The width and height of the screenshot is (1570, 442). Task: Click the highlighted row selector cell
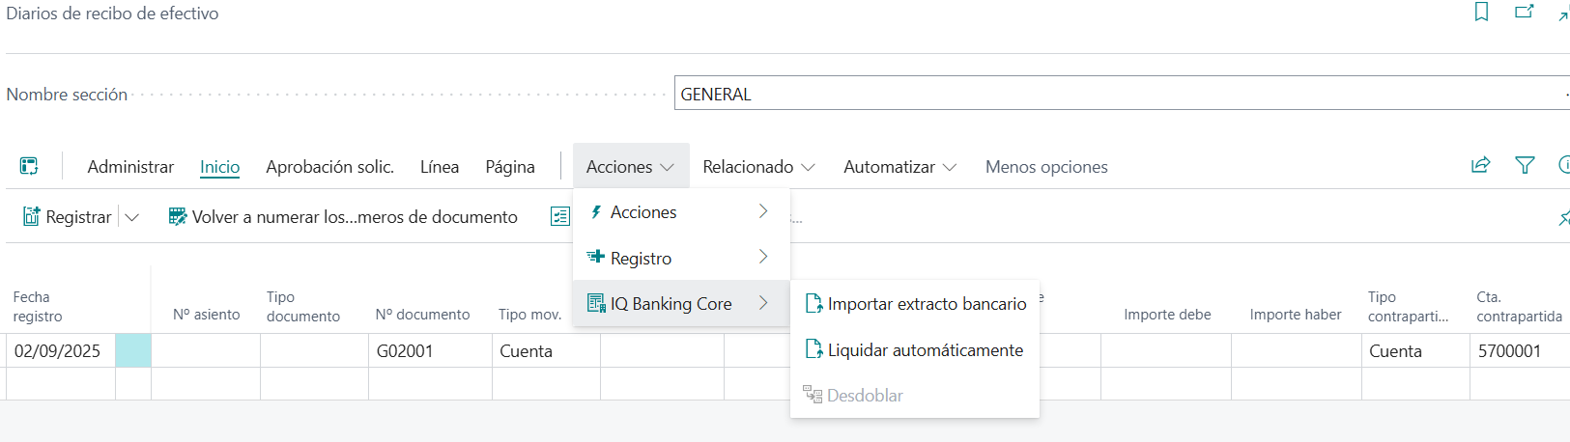(133, 350)
